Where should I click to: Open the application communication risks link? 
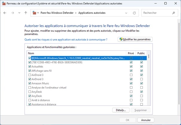pyautogui.click(x=66, y=40)
